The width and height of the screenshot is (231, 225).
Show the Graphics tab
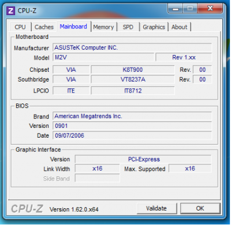coord(154,27)
